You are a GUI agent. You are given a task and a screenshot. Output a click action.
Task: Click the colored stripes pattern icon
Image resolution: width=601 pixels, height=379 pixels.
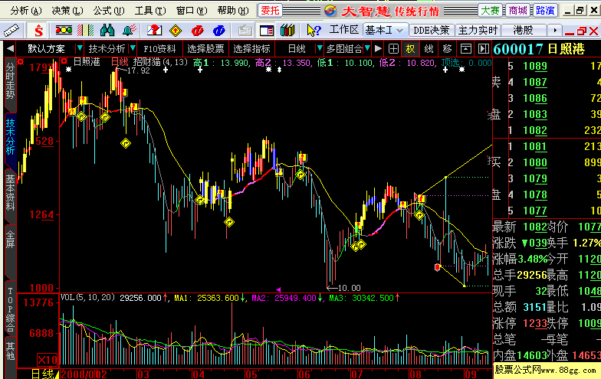pyautogui.click(x=85, y=30)
